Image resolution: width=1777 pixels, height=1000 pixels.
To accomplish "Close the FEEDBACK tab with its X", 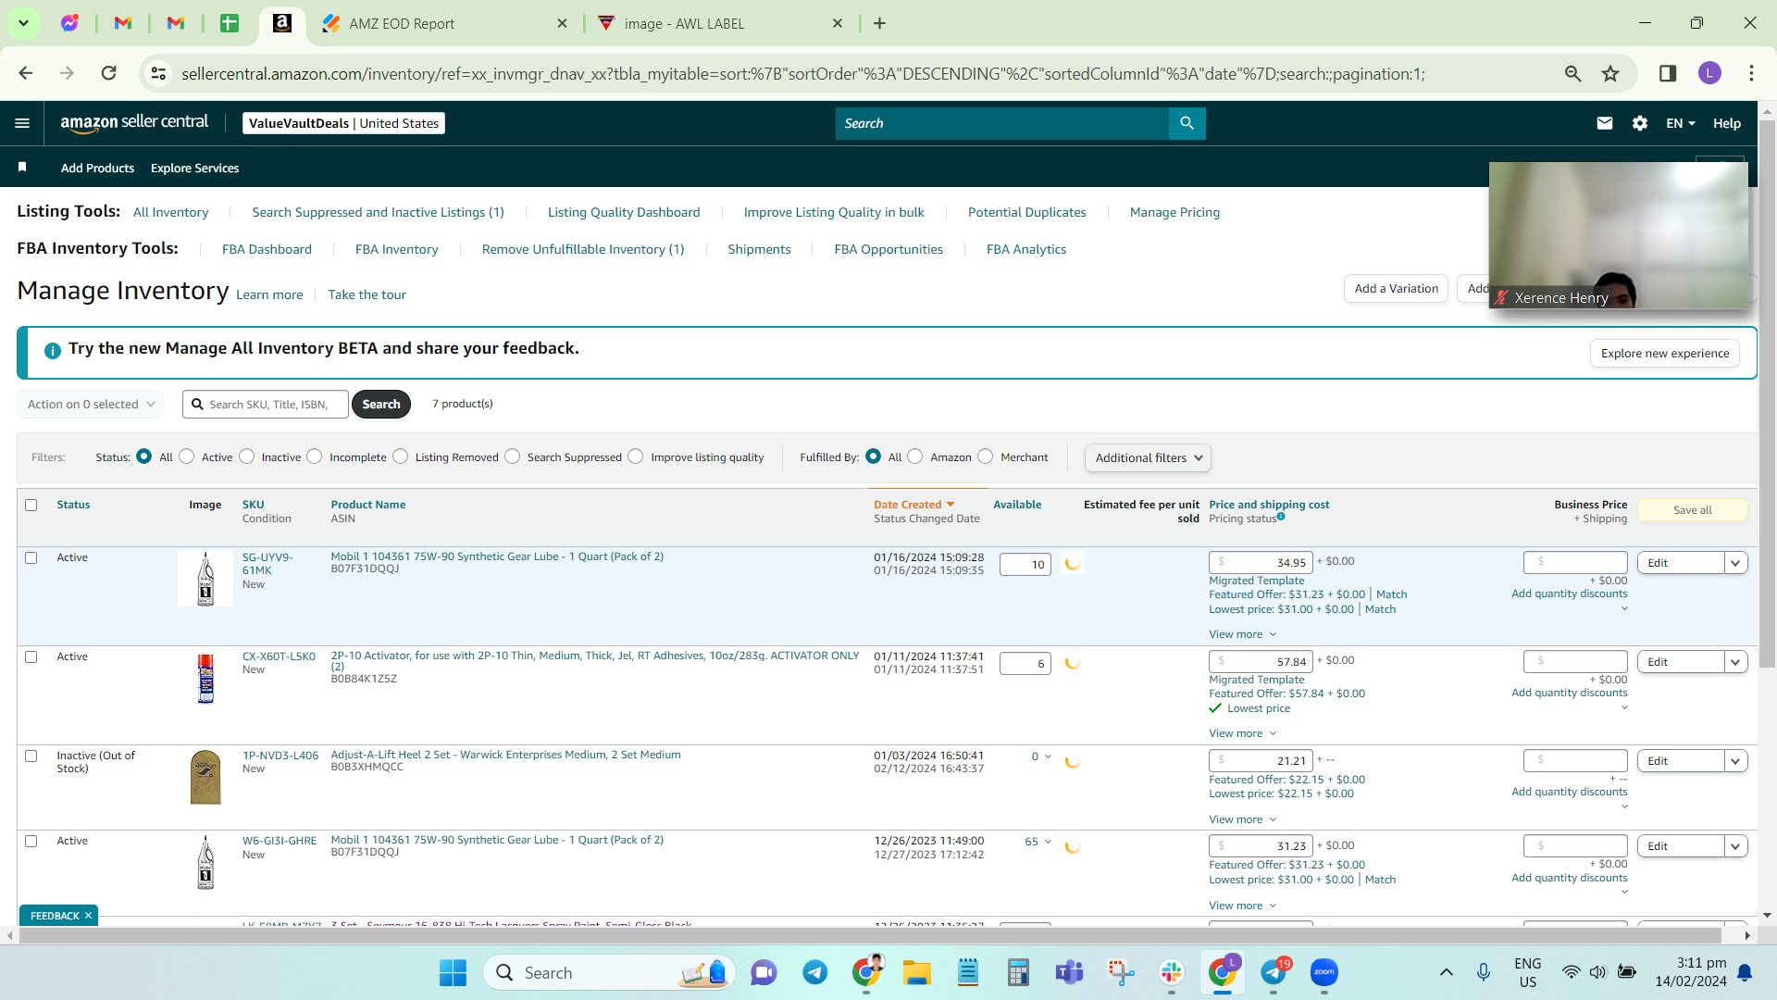I will coord(88,916).
